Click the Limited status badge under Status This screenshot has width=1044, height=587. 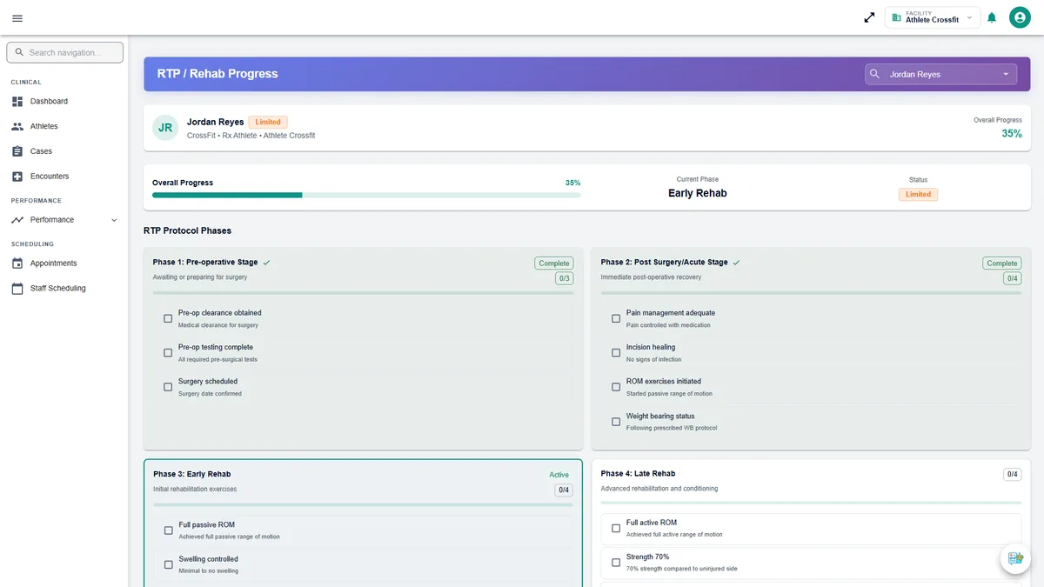coord(918,195)
